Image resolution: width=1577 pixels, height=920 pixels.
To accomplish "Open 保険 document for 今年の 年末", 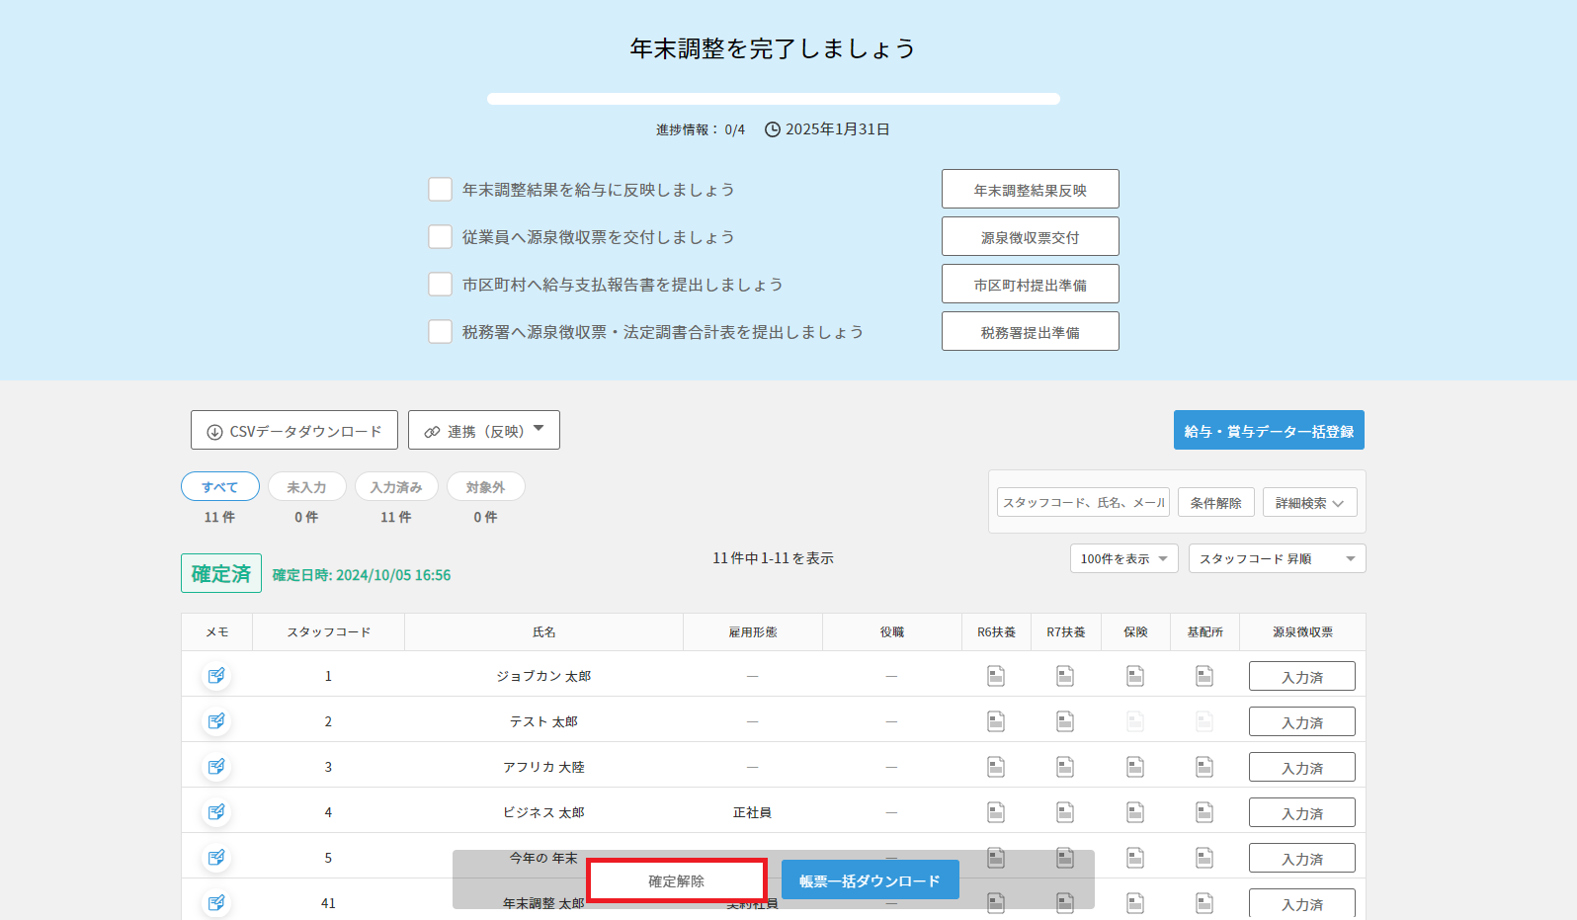I will pyautogui.click(x=1135, y=858).
